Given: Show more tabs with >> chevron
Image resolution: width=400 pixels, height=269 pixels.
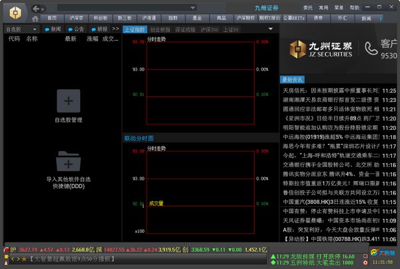Looking at the screenshot, I should [x=115, y=29].
